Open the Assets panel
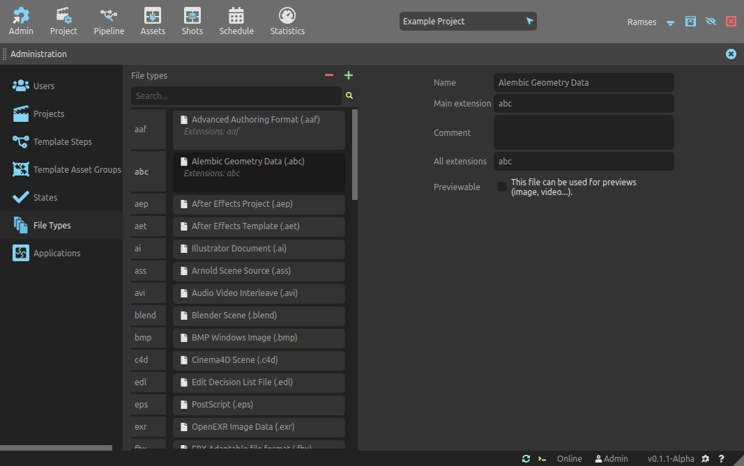The width and height of the screenshot is (744, 466). pyautogui.click(x=153, y=22)
